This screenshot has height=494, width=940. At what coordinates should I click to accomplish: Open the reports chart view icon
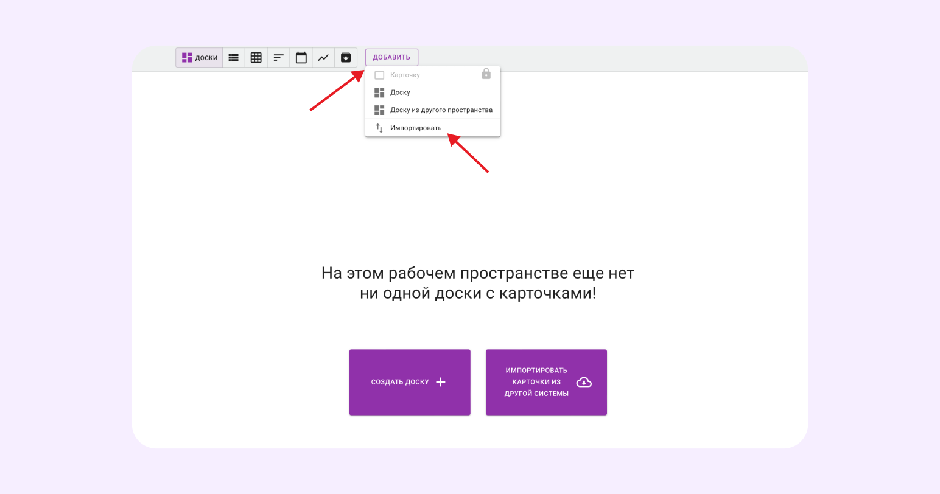tap(323, 58)
